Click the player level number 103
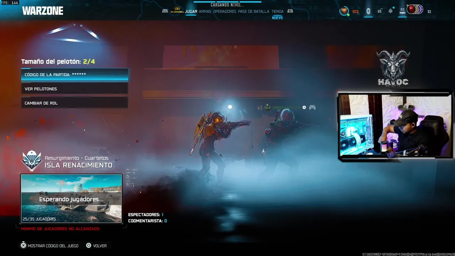The image size is (455, 256). pyautogui.click(x=355, y=12)
